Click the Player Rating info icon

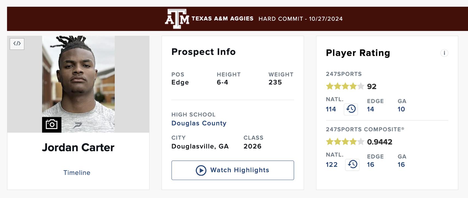(x=444, y=53)
